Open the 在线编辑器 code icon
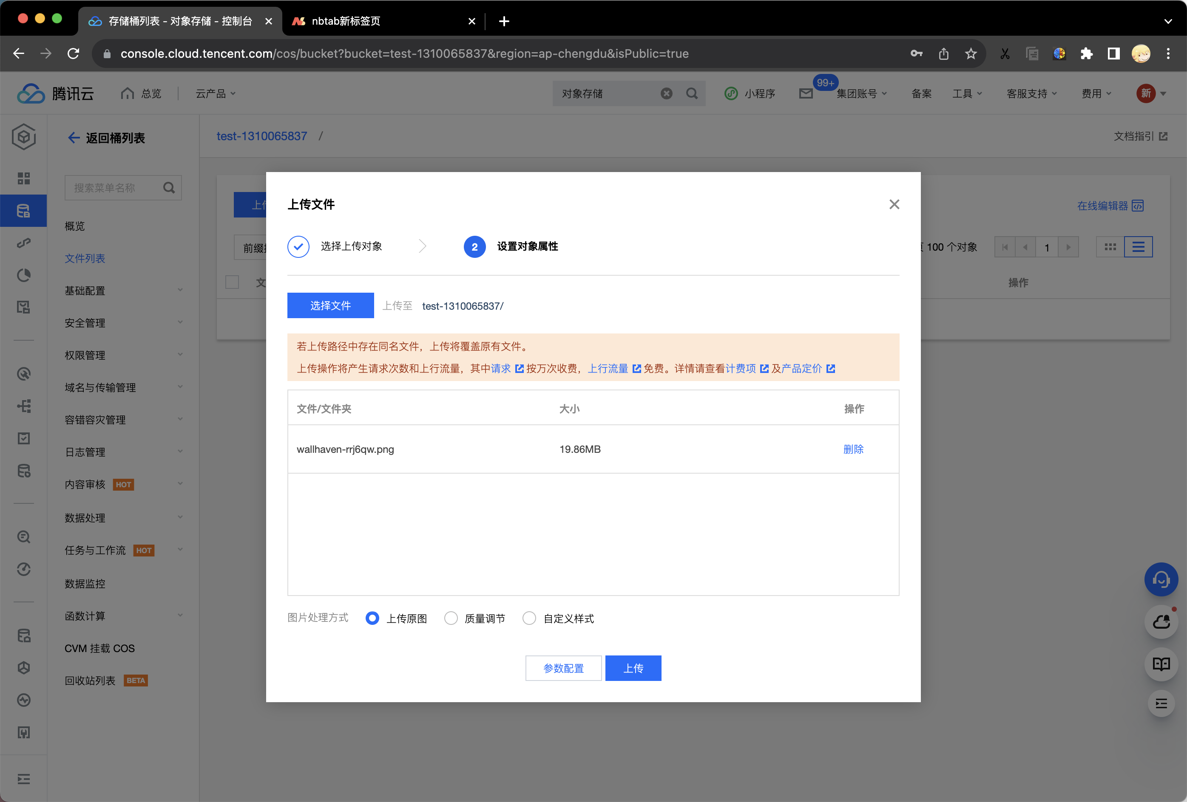1187x802 pixels. tap(1137, 206)
